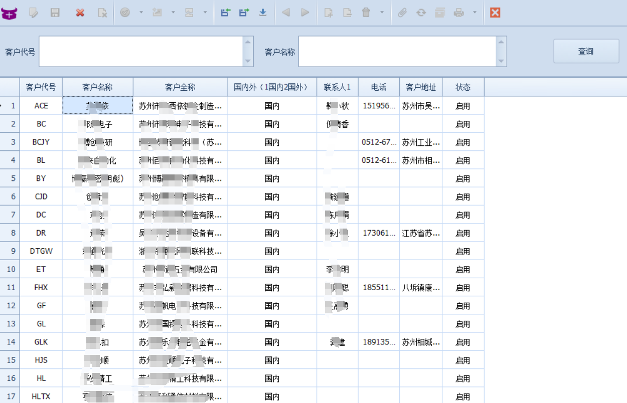The width and height of the screenshot is (627, 403).
Task: Click the 联系人1 column header
Action: click(x=338, y=87)
